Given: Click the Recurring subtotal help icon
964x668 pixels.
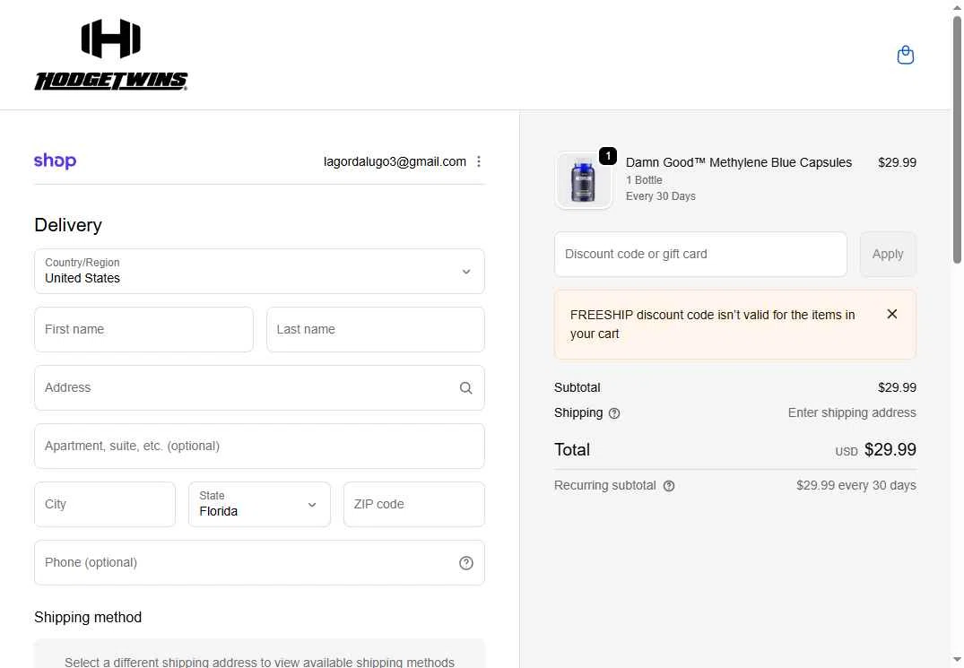Looking at the screenshot, I should 669,486.
